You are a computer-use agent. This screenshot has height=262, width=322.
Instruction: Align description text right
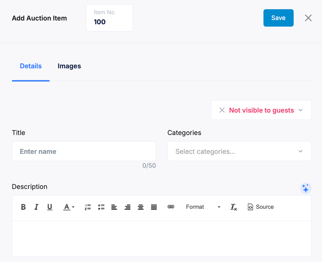click(x=127, y=207)
